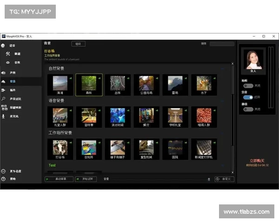The image size is (279, 223).
Task: Open the 麦克风 microphone icon
Action: [3, 116]
